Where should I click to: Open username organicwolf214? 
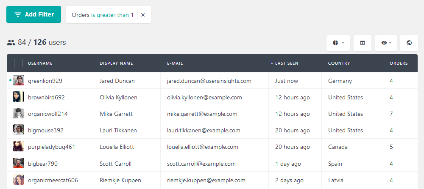coord(48,114)
